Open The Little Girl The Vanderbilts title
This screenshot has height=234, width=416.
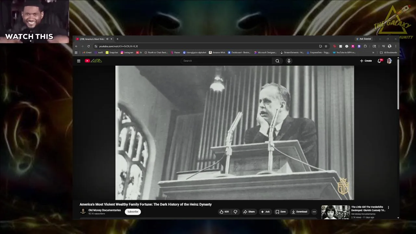coord(368,209)
